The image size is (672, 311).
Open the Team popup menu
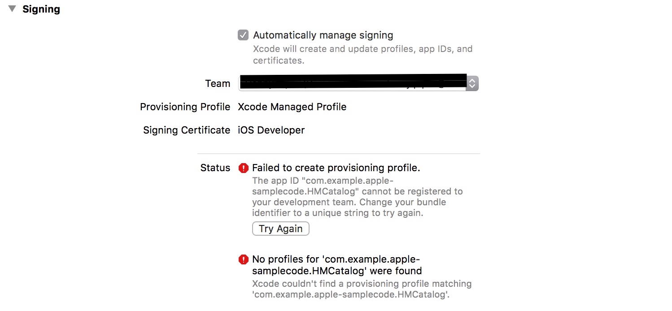(x=358, y=83)
